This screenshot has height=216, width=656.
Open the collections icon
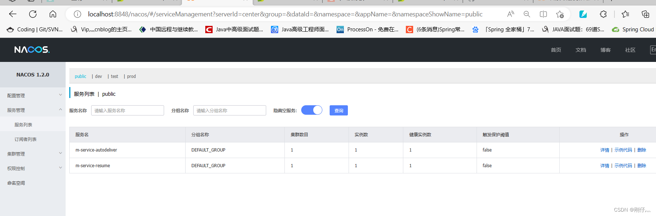(x=645, y=14)
